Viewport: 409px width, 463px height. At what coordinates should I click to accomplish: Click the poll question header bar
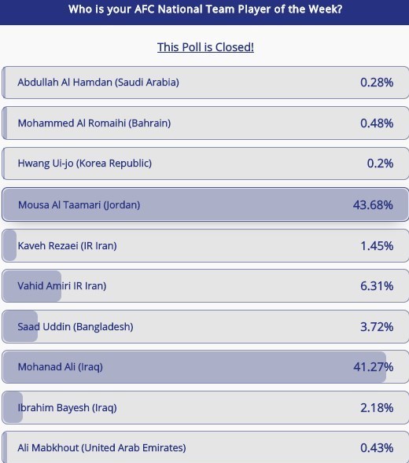204,12
